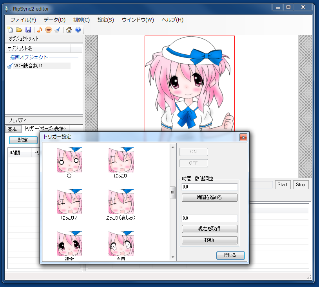The width and height of the screenshot is (319, 287).
Task: Click the オブジェクトリスト panel header
Action: tap(44, 39)
